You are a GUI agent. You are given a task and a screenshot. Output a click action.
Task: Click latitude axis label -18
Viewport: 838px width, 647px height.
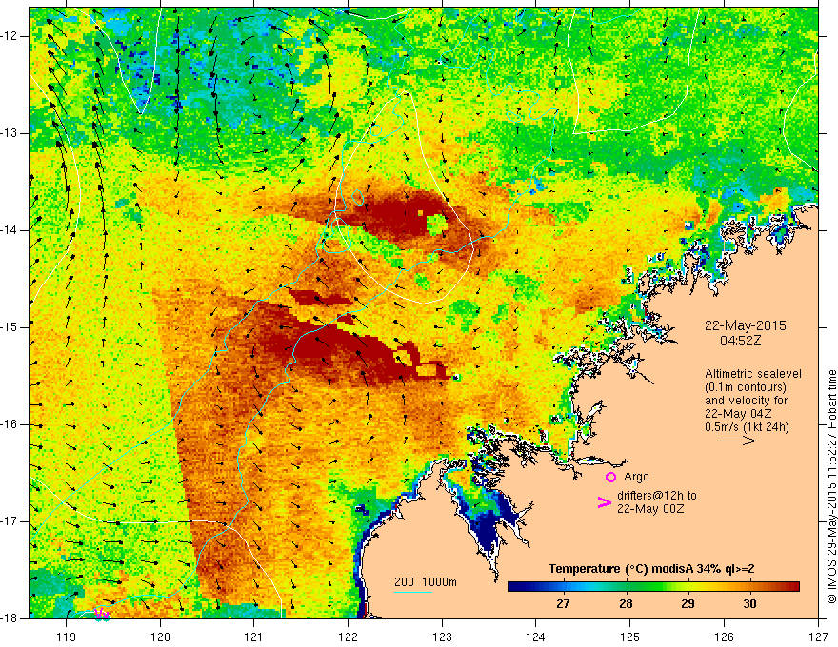pyautogui.click(x=10, y=618)
